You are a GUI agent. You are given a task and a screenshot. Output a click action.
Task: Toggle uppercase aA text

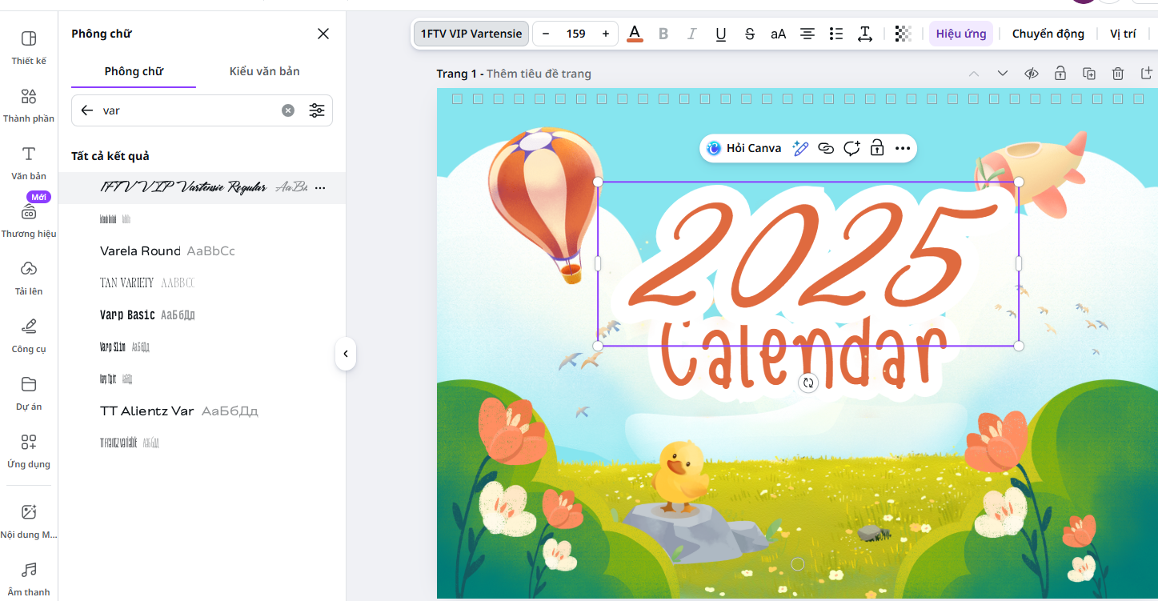779,34
